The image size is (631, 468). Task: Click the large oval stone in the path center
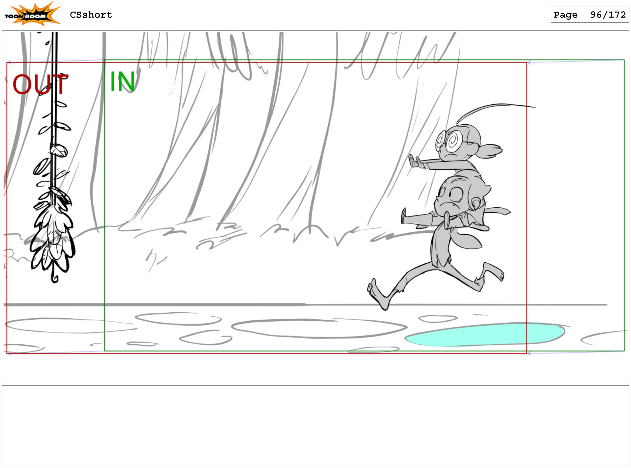pyautogui.click(x=319, y=329)
